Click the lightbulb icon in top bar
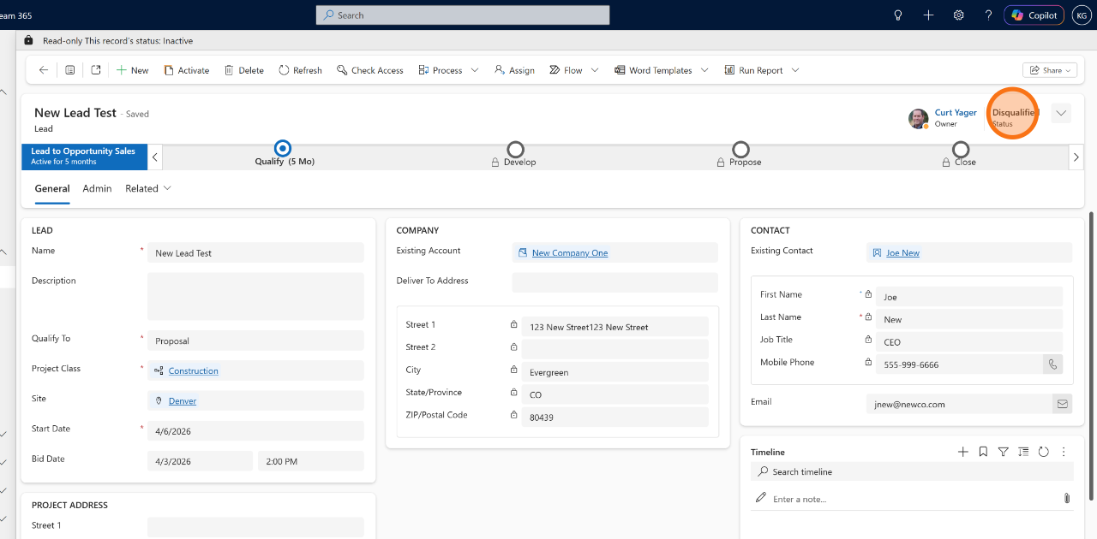 [x=898, y=15]
